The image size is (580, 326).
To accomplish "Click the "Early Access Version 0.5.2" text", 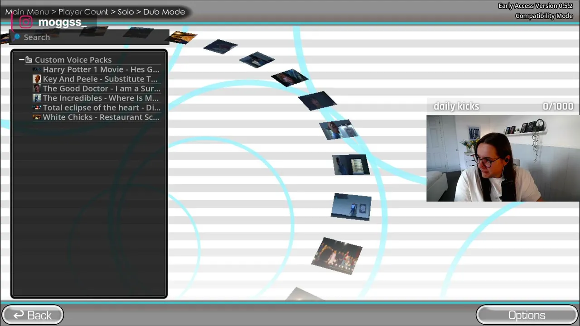I will [536, 6].
